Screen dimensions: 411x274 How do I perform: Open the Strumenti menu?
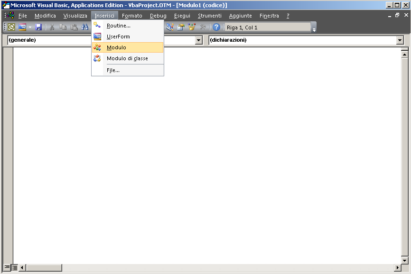pos(209,16)
